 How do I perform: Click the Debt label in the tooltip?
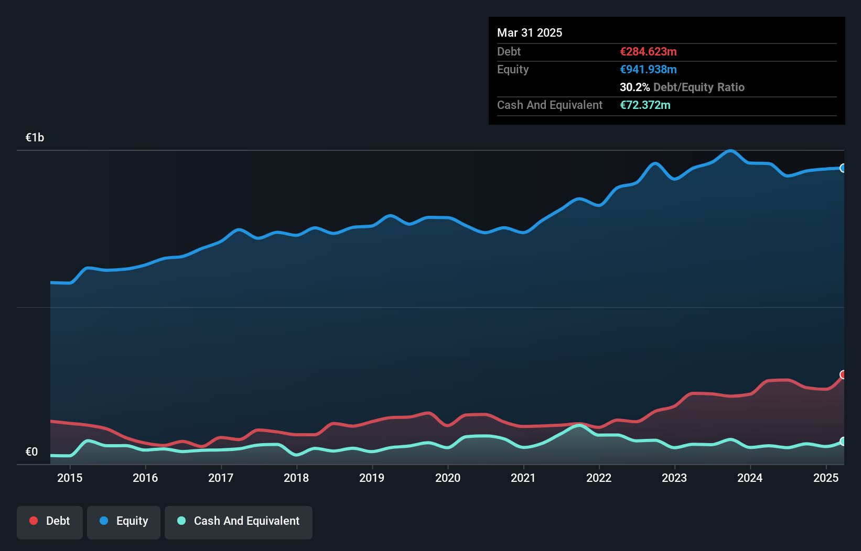coord(509,51)
